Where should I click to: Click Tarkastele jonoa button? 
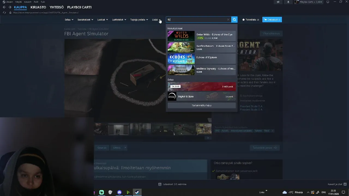pyautogui.click(x=264, y=148)
